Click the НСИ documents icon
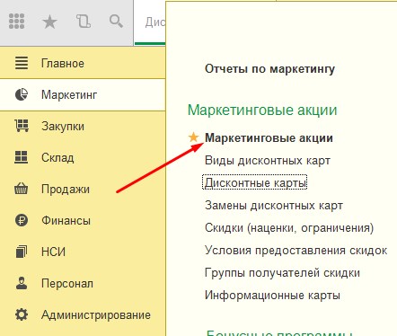 [x=22, y=252]
